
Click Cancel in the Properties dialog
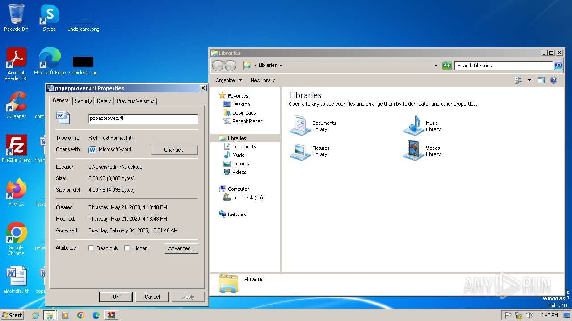[152, 297]
